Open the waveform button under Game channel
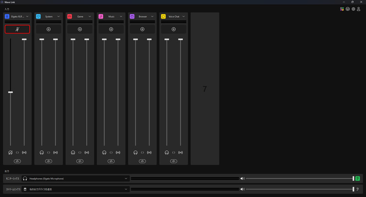This screenshot has width=366, height=197. click(80, 161)
